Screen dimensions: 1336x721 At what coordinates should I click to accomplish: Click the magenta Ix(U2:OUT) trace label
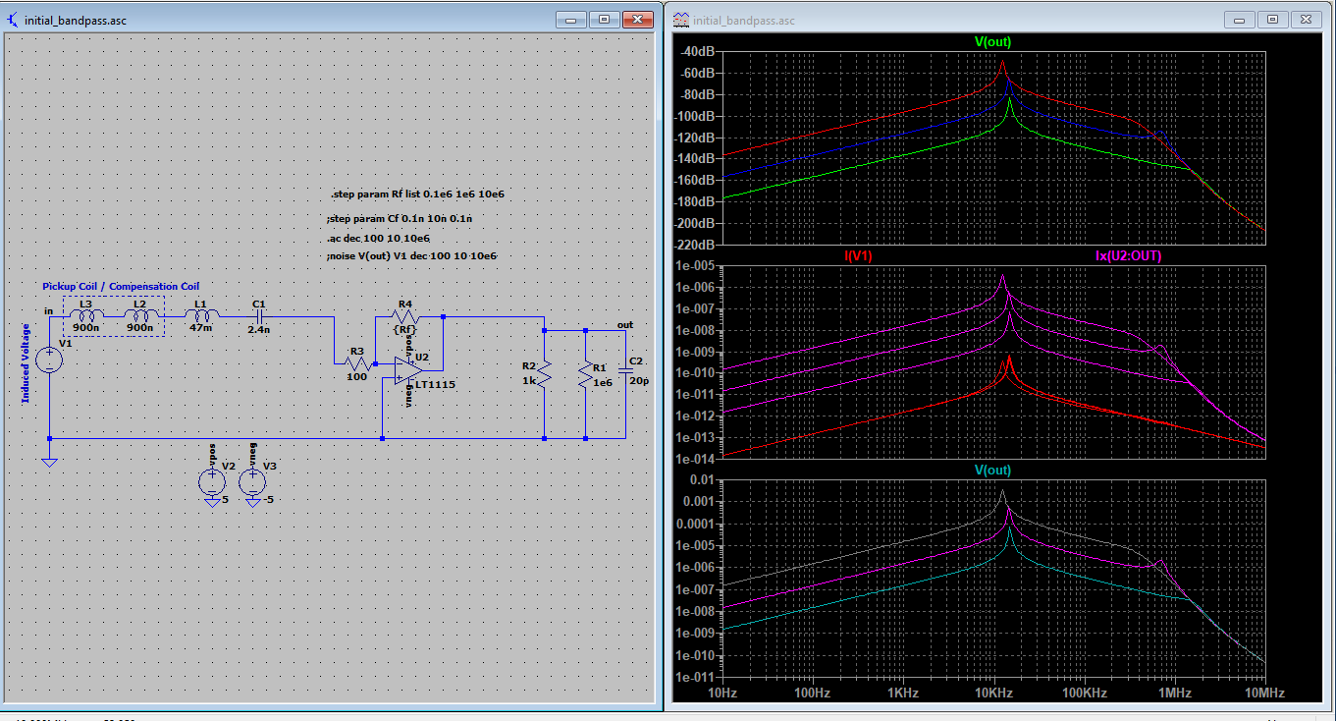pyautogui.click(x=1129, y=256)
